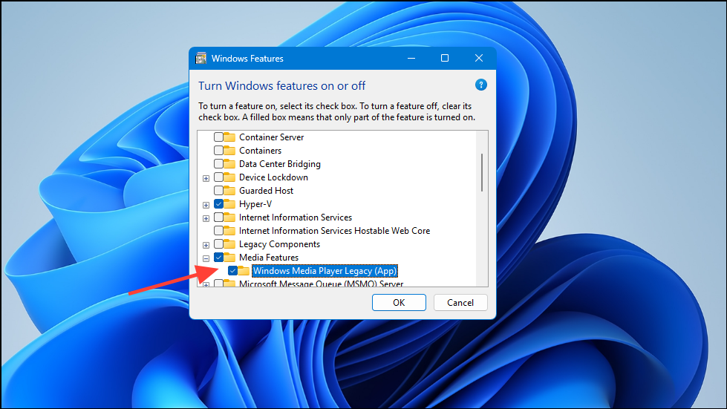Enable the Guarded Host checkbox
This screenshot has width=727, height=409.
(218, 190)
